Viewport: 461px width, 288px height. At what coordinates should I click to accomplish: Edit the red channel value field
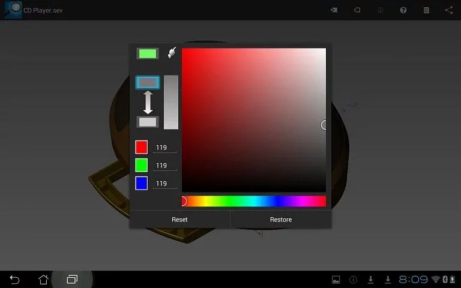(165, 148)
